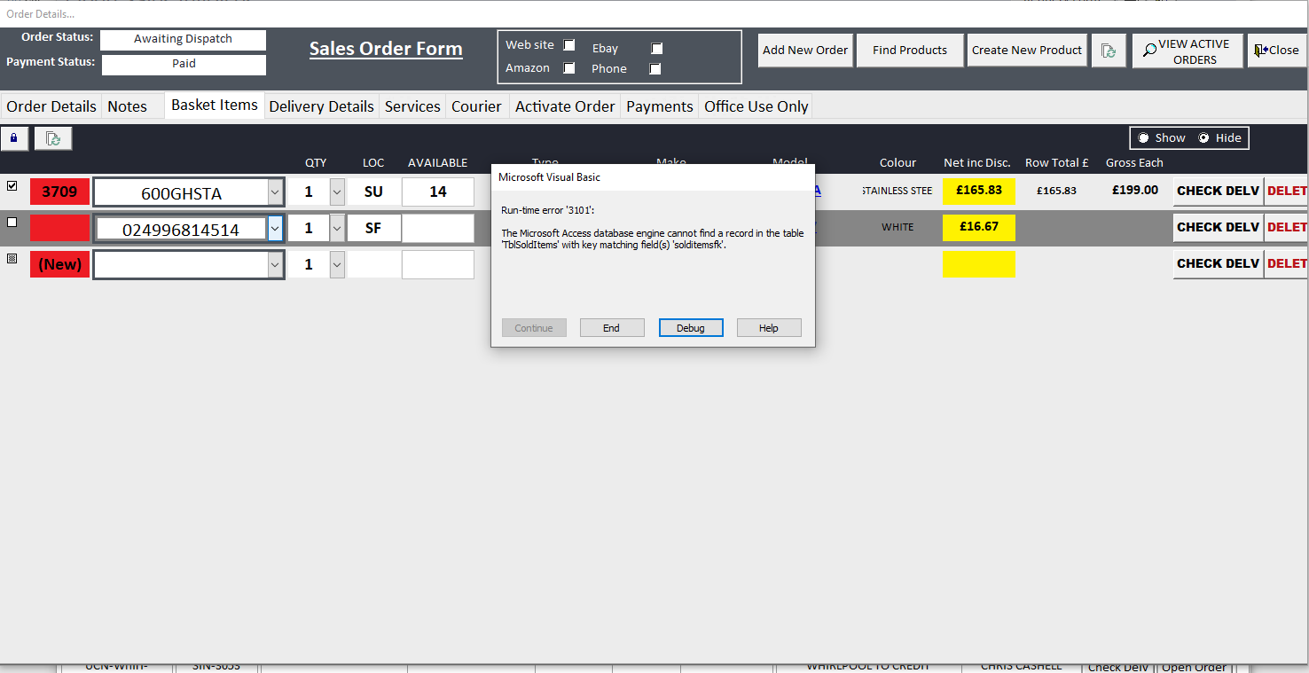Expand the QTY dropdown on the (New) row
Viewport: 1309px width, 673px height.
tap(337, 264)
